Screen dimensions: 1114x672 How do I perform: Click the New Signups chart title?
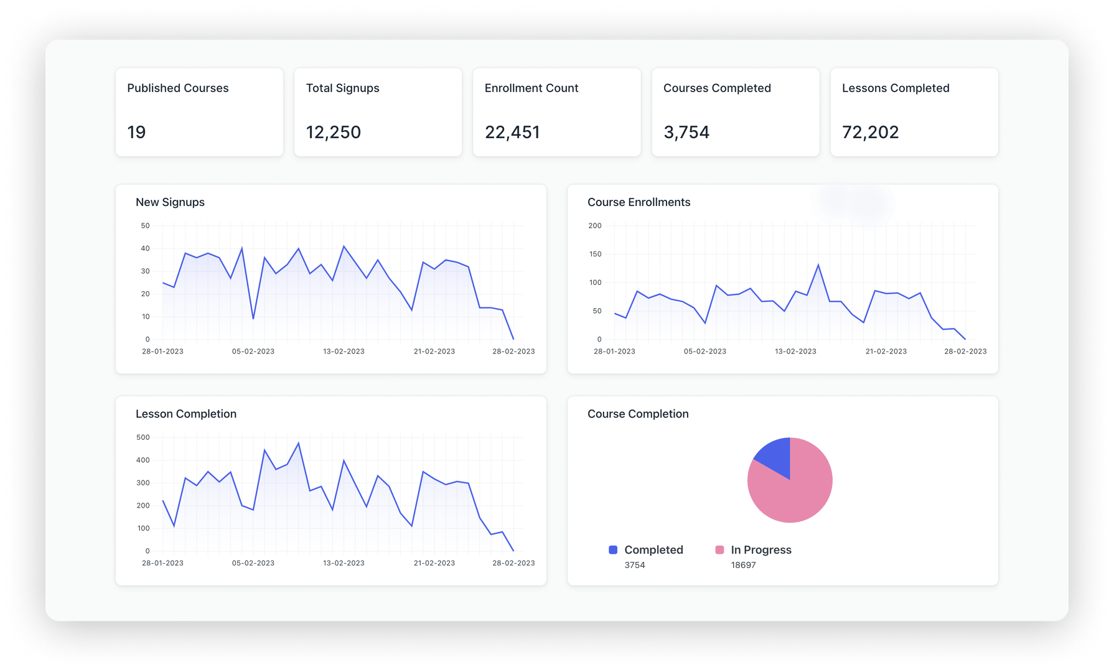tap(171, 202)
